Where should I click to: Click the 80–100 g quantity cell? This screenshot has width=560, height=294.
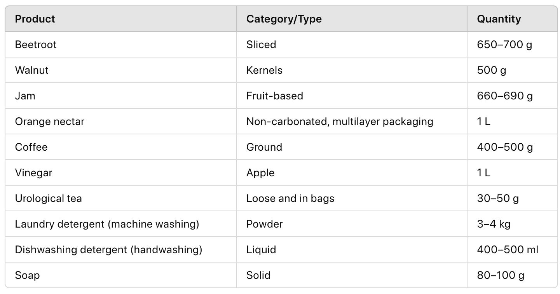pos(500,275)
